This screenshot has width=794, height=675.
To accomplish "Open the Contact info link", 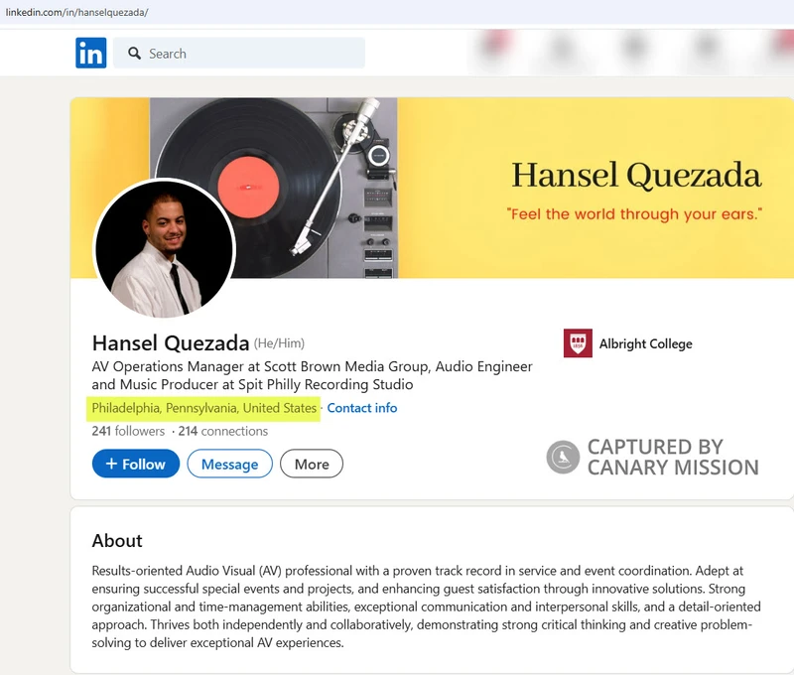I will pos(362,408).
